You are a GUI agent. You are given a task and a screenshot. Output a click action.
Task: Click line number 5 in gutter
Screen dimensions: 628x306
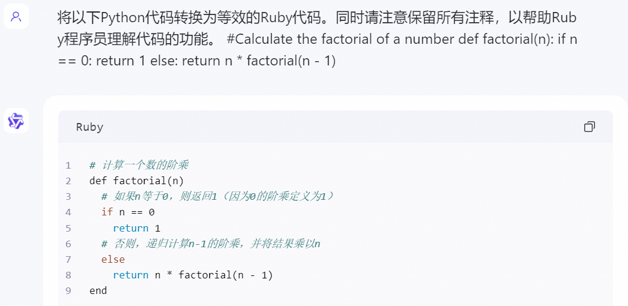[68, 228]
